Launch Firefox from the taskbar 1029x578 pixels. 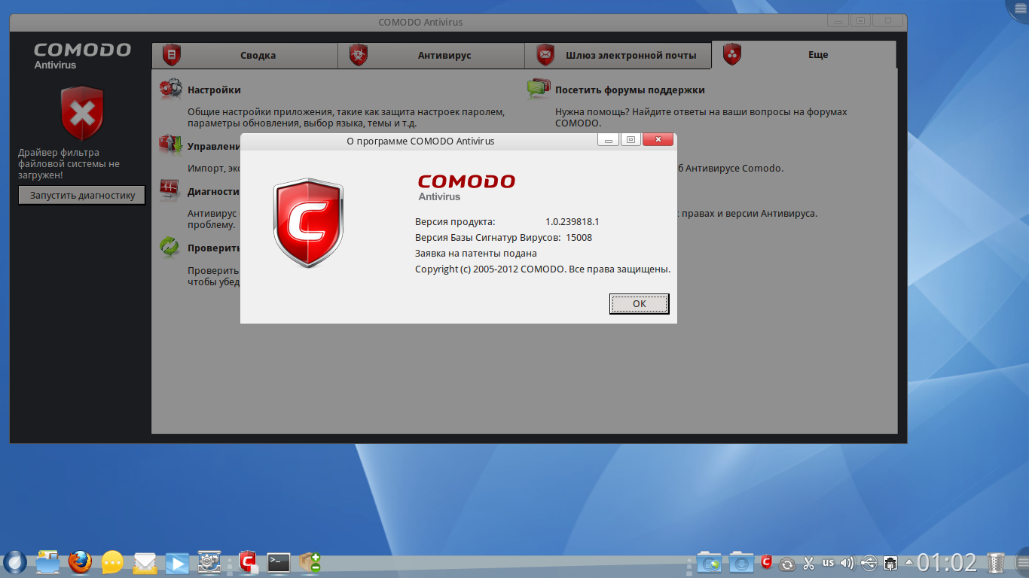(80, 561)
